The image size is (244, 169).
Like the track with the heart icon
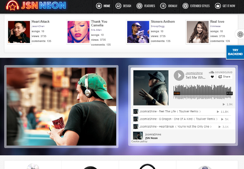point(212,77)
